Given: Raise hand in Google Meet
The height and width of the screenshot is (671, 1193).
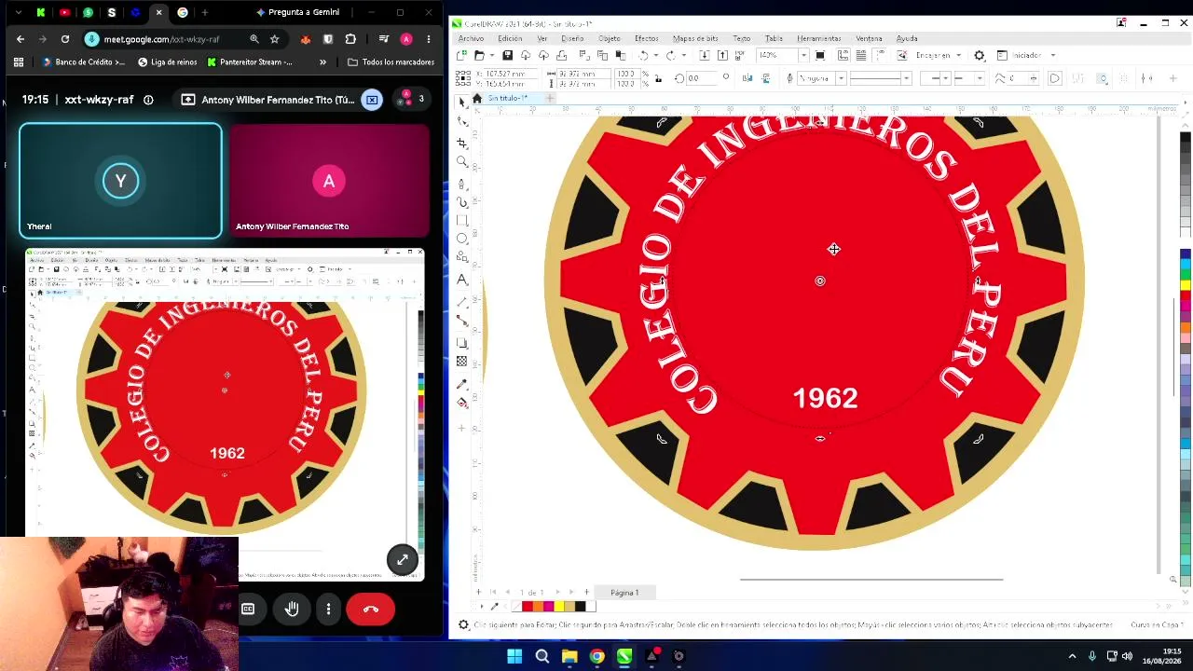Looking at the screenshot, I should [x=292, y=609].
